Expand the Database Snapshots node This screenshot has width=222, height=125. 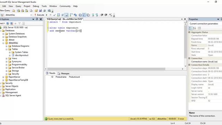[x=3, y=37]
